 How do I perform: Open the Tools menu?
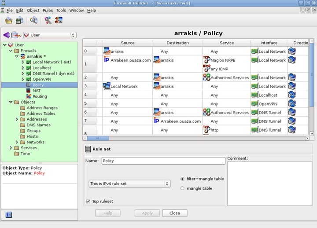point(61,10)
